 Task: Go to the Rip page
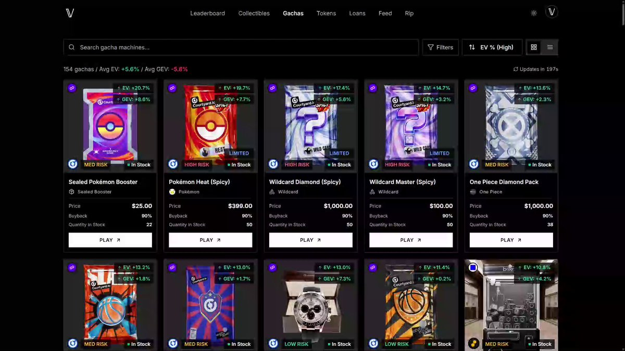point(409,13)
